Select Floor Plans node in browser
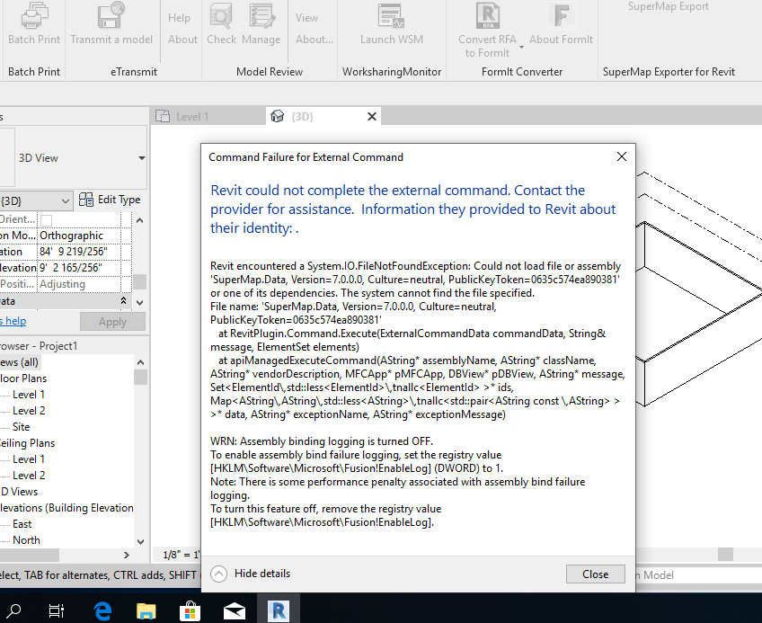762x623 pixels. tap(23, 378)
